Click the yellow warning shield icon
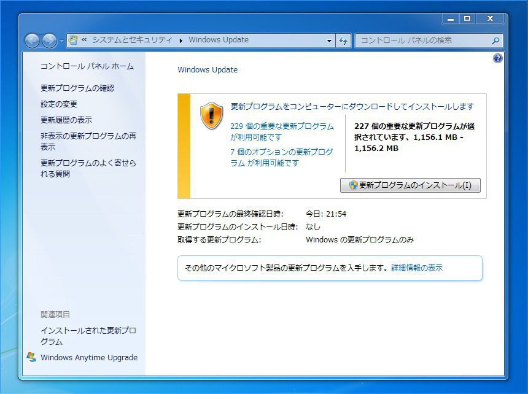 click(x=211, y=115)
